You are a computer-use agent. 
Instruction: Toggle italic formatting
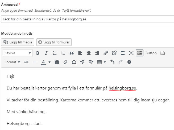(x=46, y=53)
